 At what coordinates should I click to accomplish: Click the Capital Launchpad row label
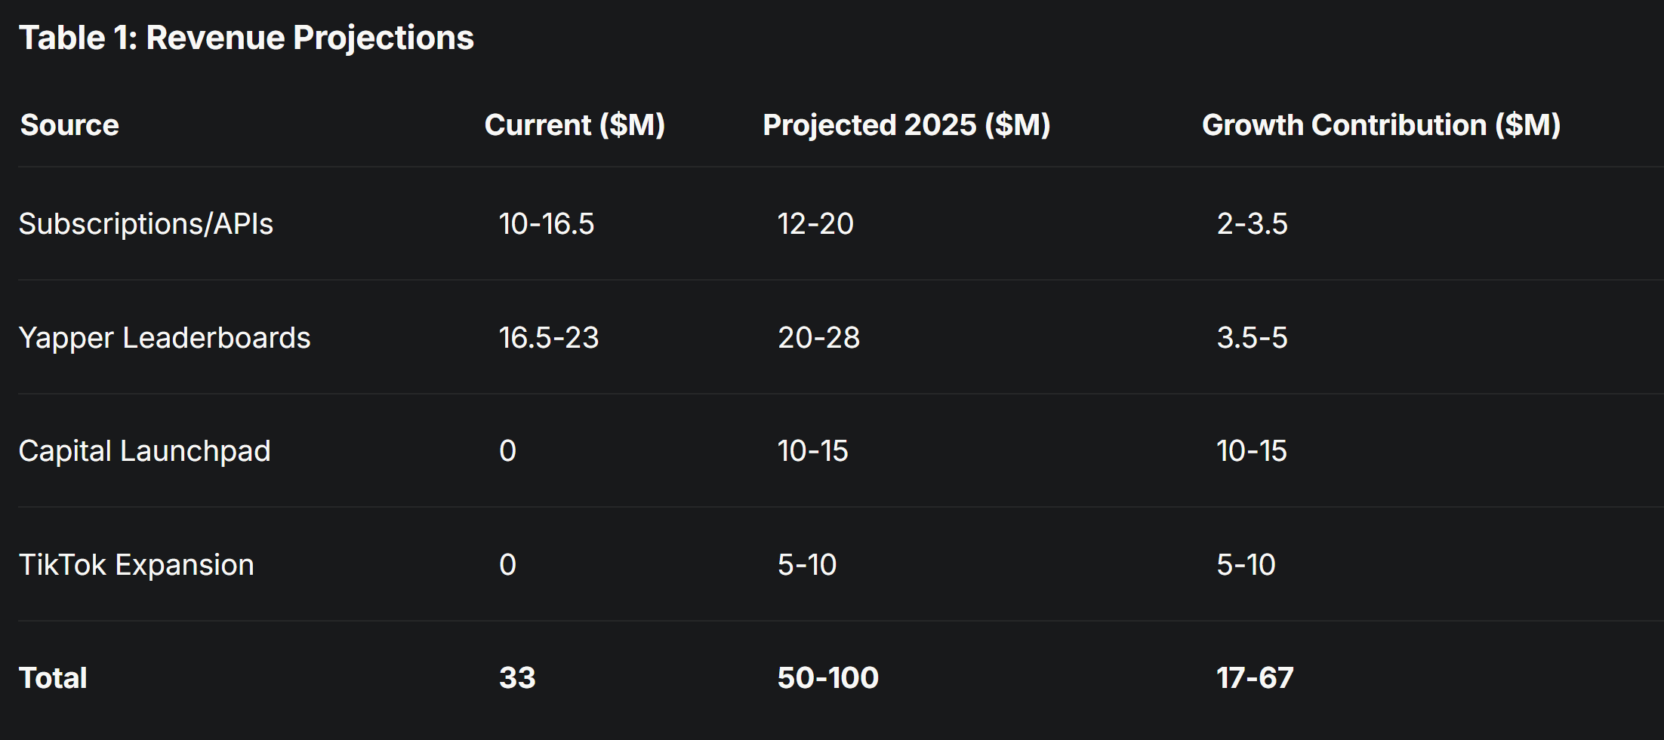[x=144, y=451]
